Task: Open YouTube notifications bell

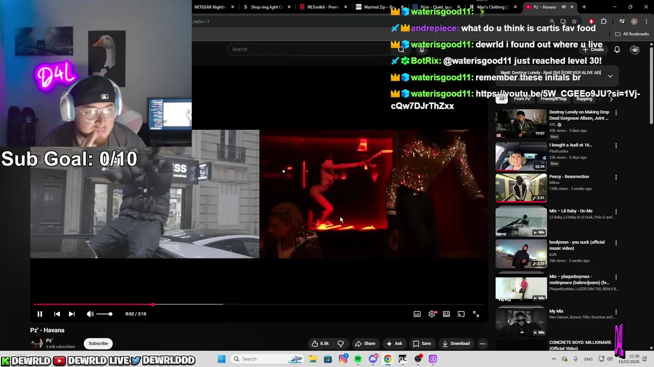Action: pyautogui.click(x=617, y=49)
